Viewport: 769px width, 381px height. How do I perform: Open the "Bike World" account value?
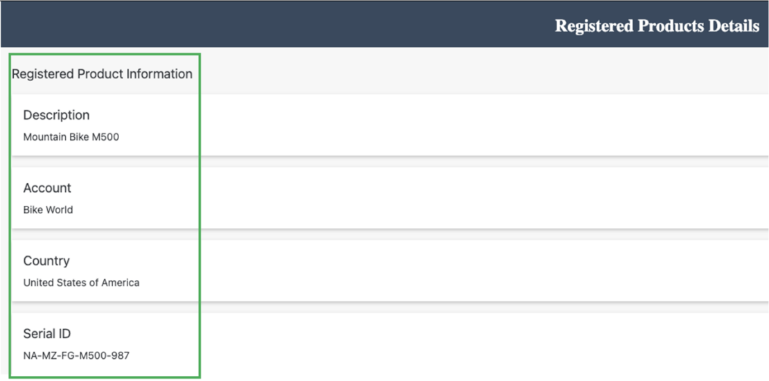coord(48,210)
